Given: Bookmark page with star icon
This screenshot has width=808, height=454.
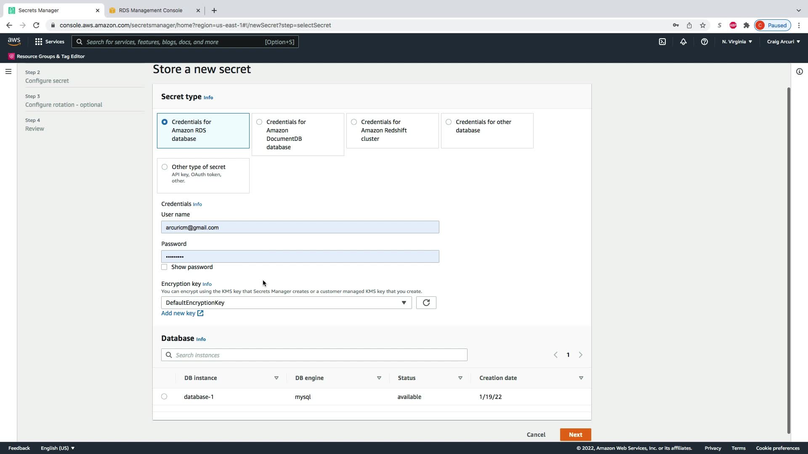Looking at the screenshot, I should coord(702,25).
